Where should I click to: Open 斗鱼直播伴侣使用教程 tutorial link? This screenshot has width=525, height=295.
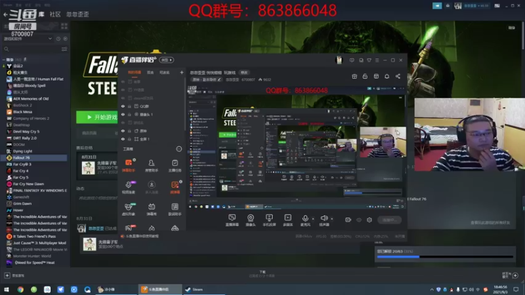[142, 236]
